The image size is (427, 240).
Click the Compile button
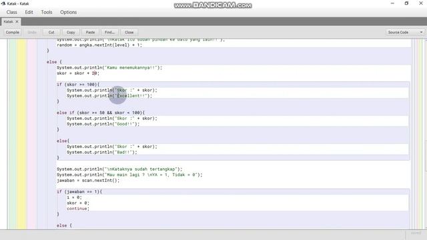tap(13, 32)
